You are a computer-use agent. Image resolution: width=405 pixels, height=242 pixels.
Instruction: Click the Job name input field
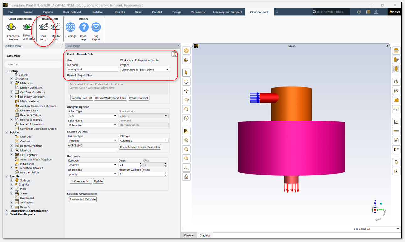[93, 70]
